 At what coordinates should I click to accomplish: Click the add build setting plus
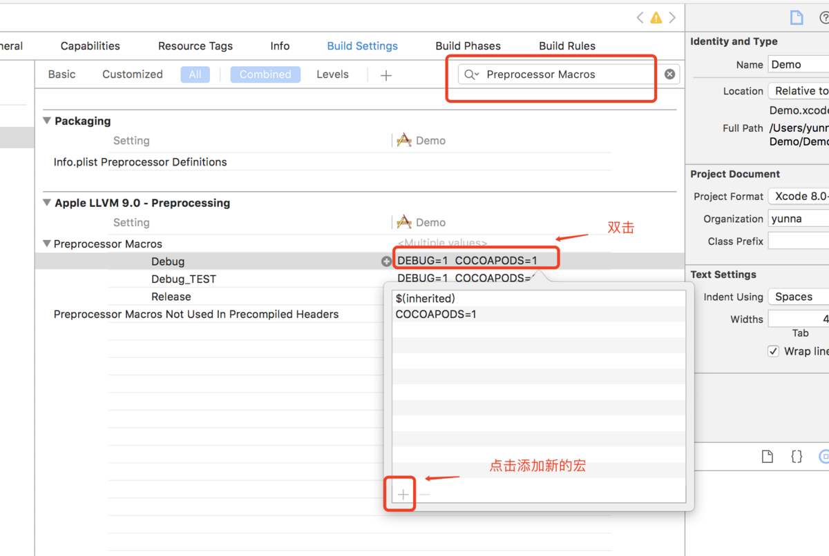coord(386,75)
